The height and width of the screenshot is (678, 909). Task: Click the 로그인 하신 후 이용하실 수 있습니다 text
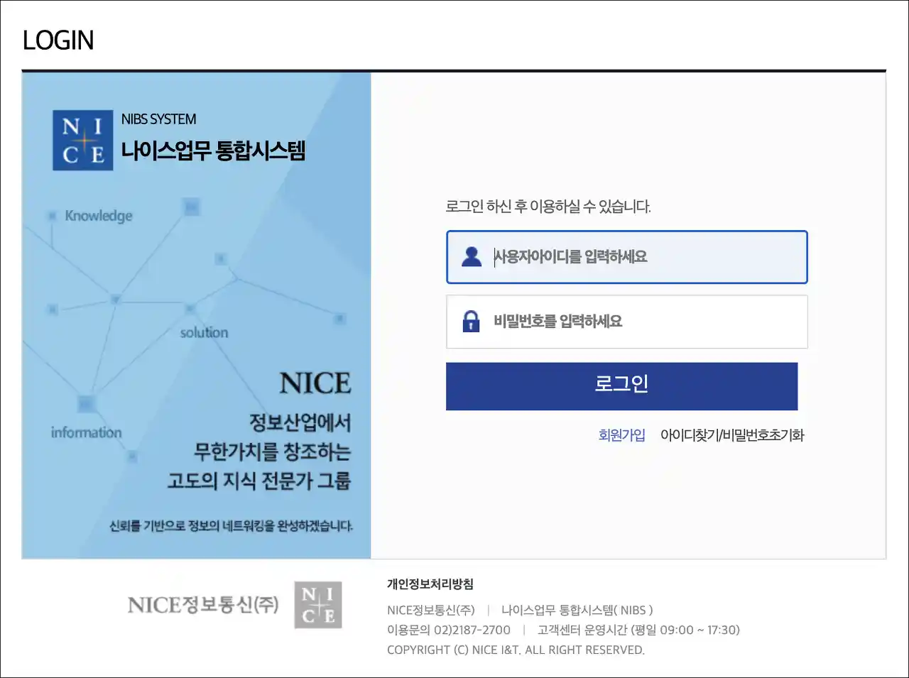pyautogui.click(x=548, y=207)
